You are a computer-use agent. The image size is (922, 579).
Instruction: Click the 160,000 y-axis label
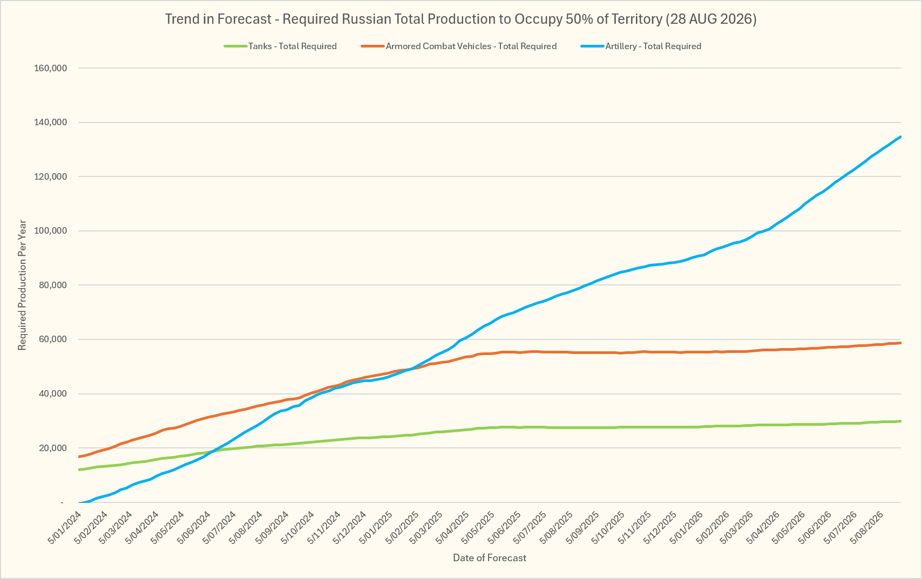pos(50,68)
